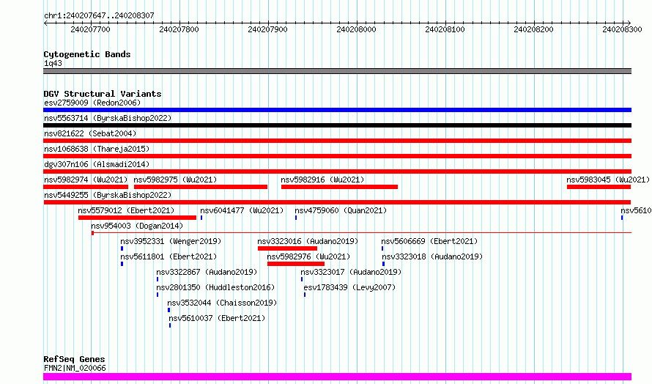652x384 pixels.
Task: Click the chr1:240207647..240208307 region label
Action: [x=99, y=16]
